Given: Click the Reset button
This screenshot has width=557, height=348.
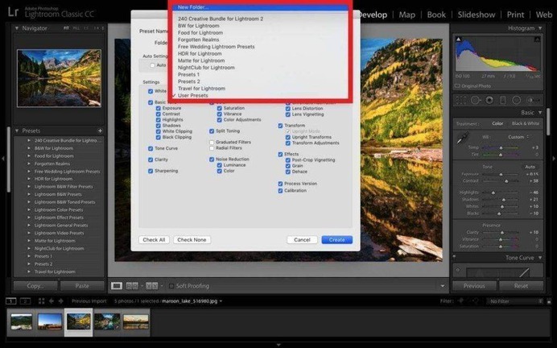Looking at the screenshot, I should [521, 286].
